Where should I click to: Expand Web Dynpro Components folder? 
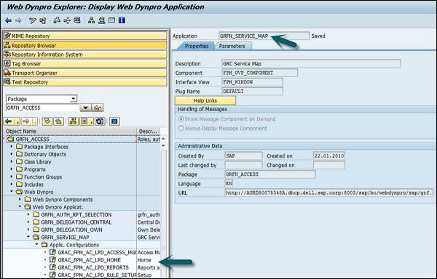tap(20, 199)
